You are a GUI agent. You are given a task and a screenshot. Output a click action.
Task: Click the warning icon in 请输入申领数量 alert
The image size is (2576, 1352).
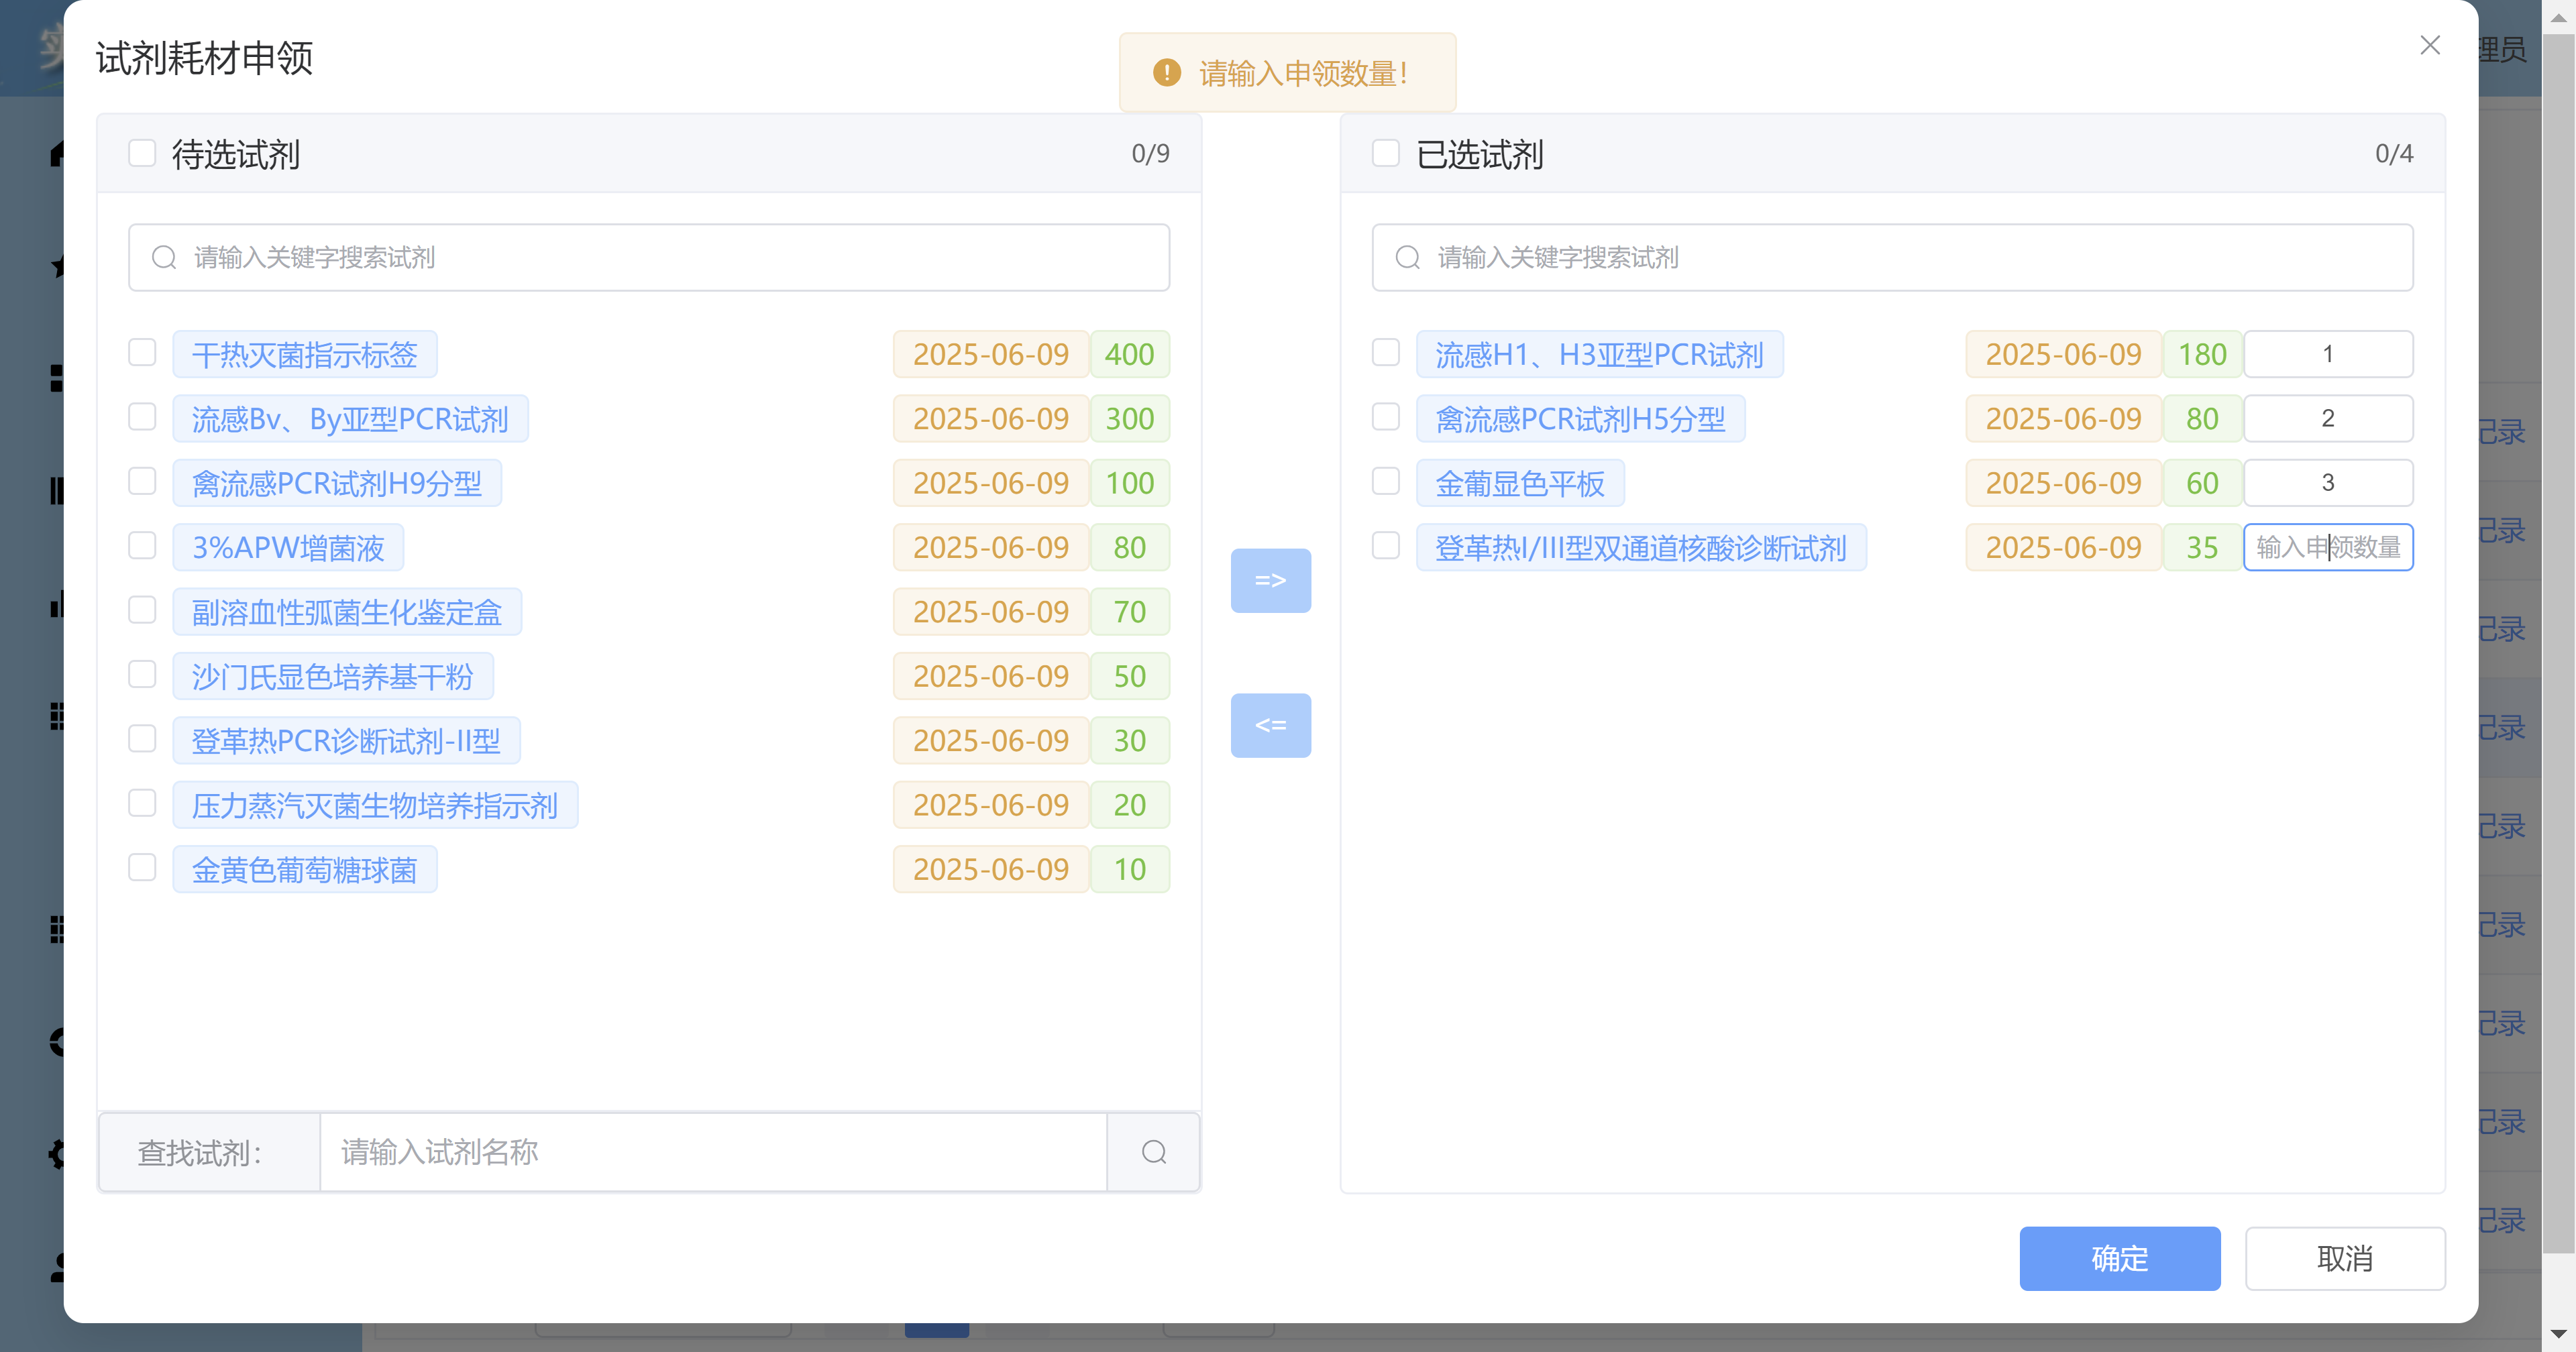pyautogui.click(x=1166, y=73)
